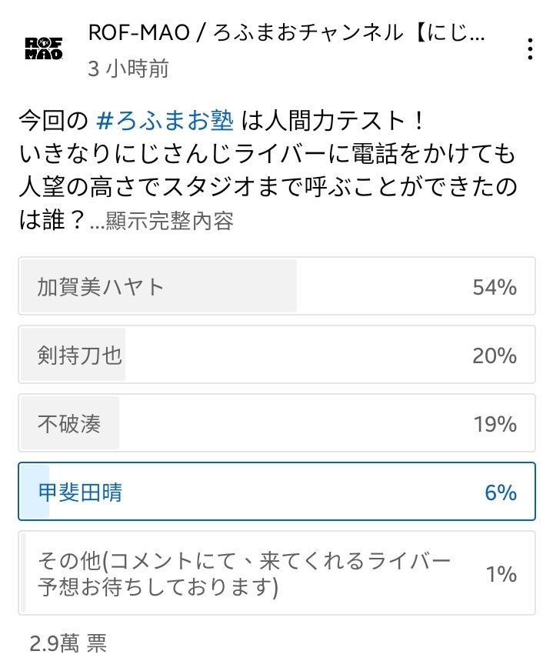
Task: Click the 54% result percentage
Action: click(x=495, y=287)
